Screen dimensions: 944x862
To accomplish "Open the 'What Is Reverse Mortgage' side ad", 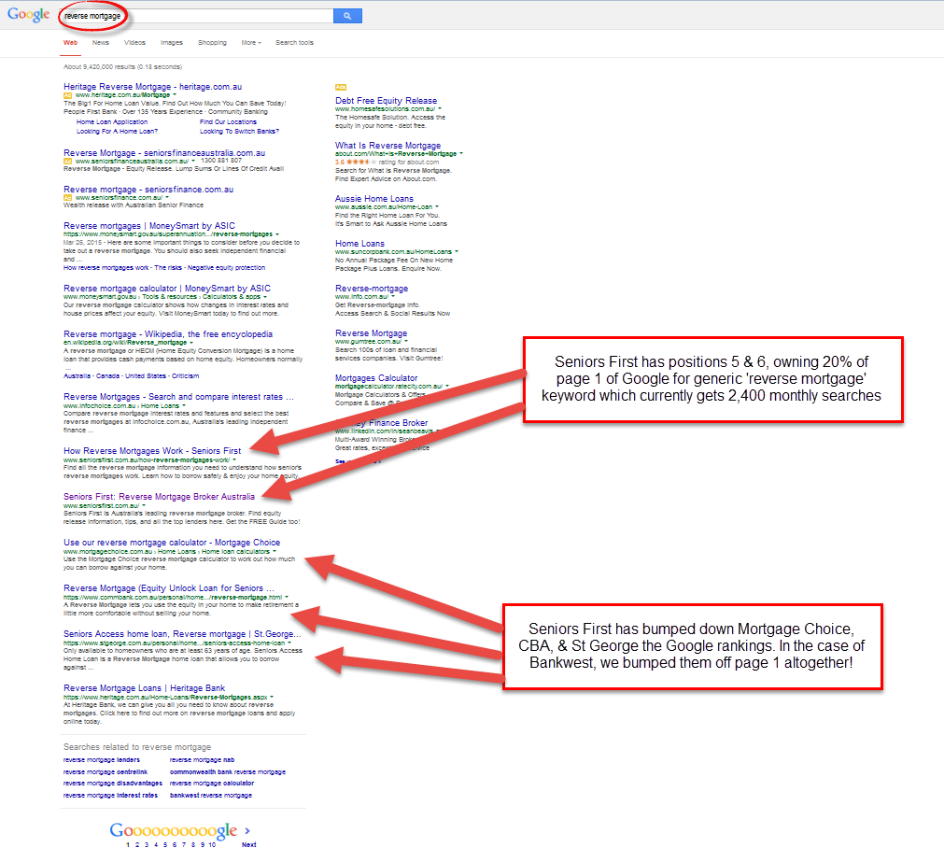I will click(388, 145).
